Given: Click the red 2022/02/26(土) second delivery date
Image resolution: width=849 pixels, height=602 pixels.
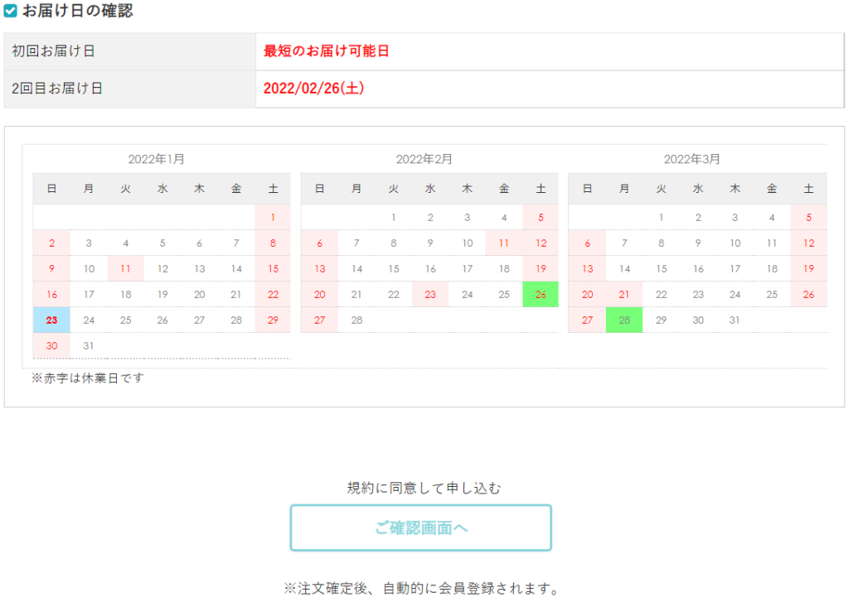Looking at the screenshot, I should click(313, 89).
